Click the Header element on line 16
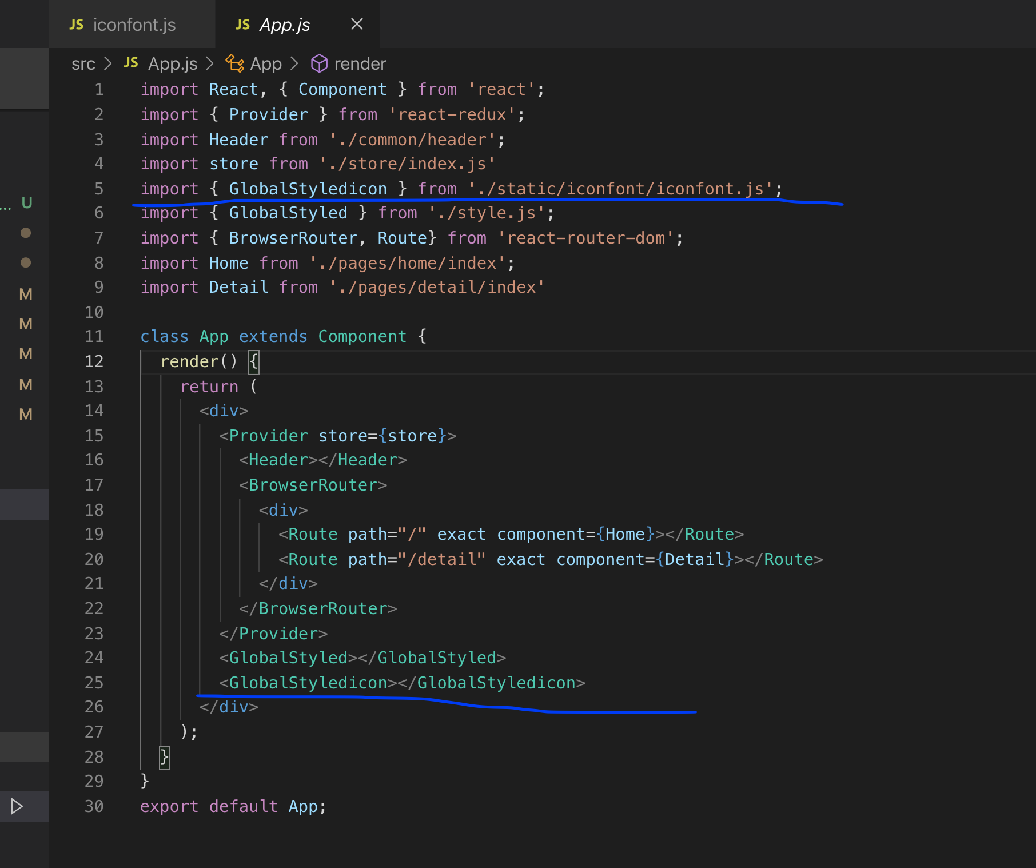Viewport: 1036px width, 868px height. point(323,460)
